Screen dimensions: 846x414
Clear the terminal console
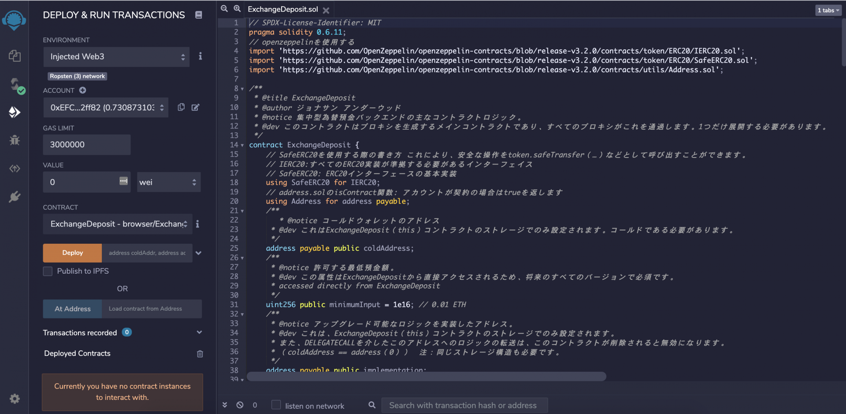coord(240,405)
